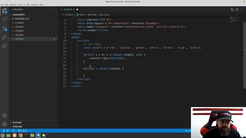
Task: Open the Explorer view in activity bar
Action: (4, 11)
